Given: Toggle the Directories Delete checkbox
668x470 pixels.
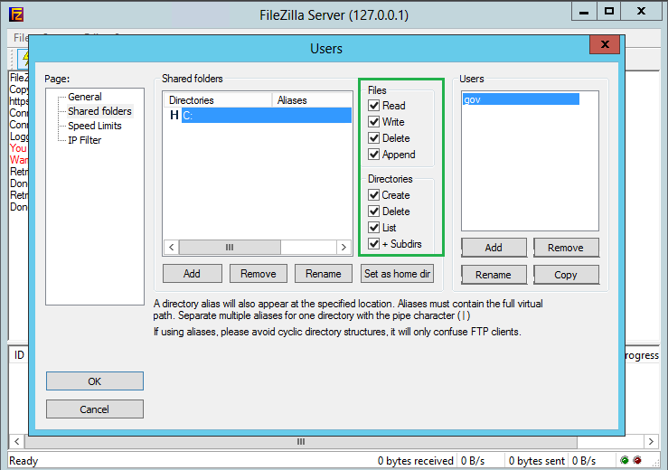Looking at the screenshot, I should [x=373, y=211].
